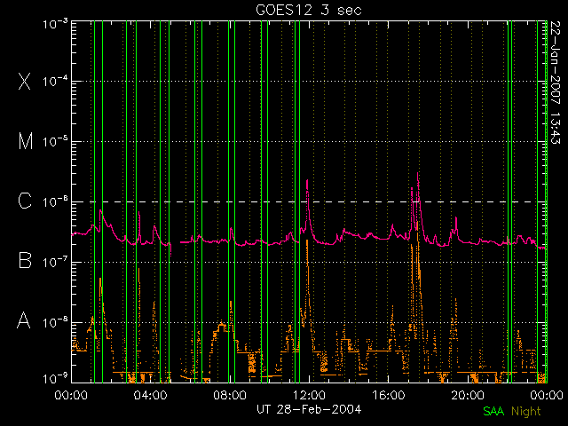This screenshot has height=426, width=568.
Task: Click the green SAA legend entry
Action: point(493,411)
